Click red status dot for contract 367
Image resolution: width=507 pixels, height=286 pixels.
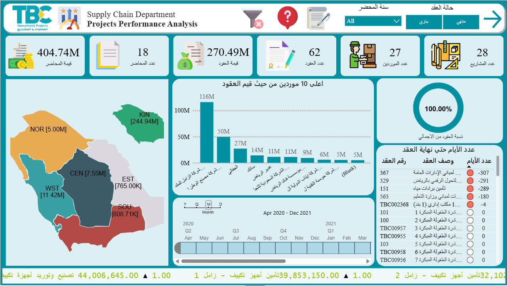[470, 173]
